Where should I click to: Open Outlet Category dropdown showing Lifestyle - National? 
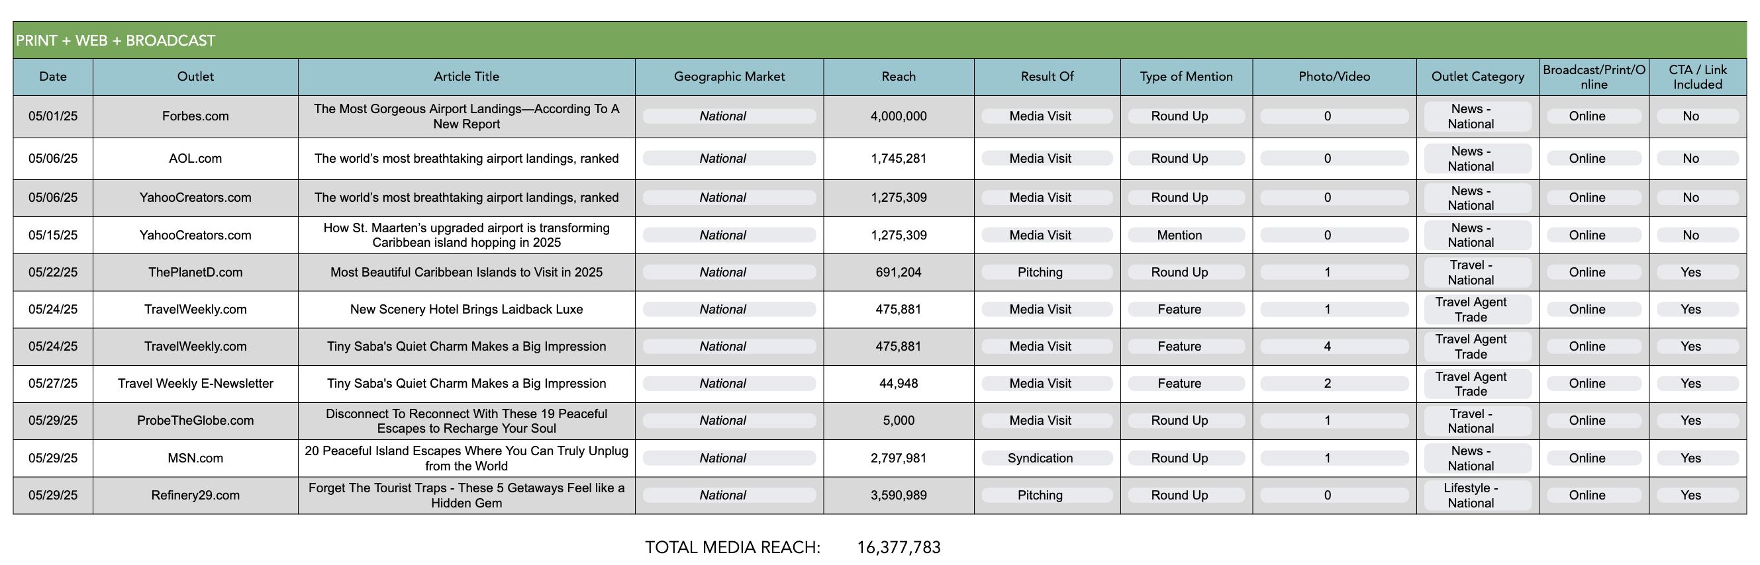tap(1477, 496)
